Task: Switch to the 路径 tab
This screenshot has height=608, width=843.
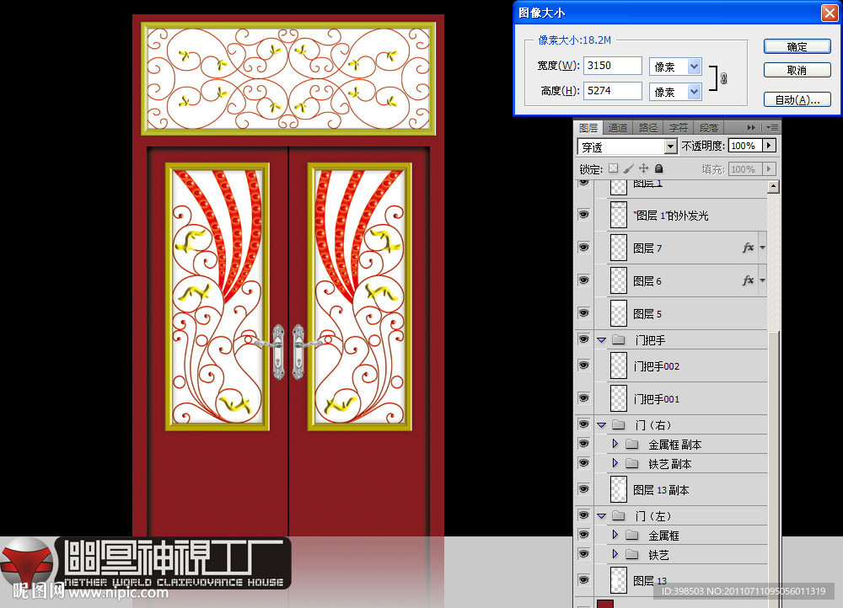Action: tap(647, 128)
